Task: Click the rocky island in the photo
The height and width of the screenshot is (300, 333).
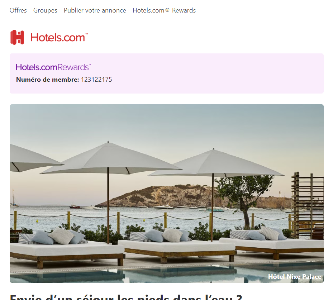Action: point(161,196)
